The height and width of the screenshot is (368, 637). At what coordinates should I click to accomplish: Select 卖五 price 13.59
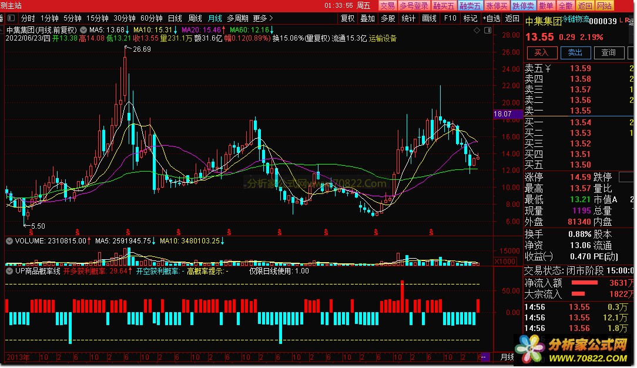pos(581,68)
